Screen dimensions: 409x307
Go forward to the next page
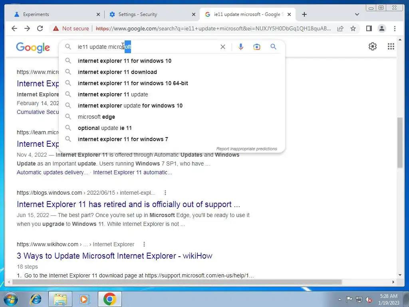27,28
